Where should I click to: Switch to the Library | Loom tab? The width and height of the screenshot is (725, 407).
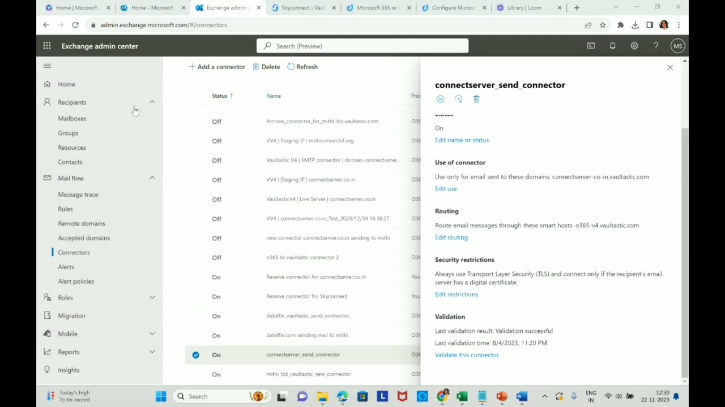click(529, 7)
